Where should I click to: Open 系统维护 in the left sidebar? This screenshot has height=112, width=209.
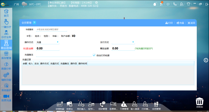(x=6, y=87)
